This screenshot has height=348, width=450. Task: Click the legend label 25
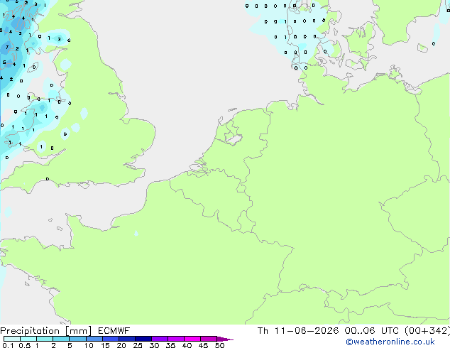(138, 345)
